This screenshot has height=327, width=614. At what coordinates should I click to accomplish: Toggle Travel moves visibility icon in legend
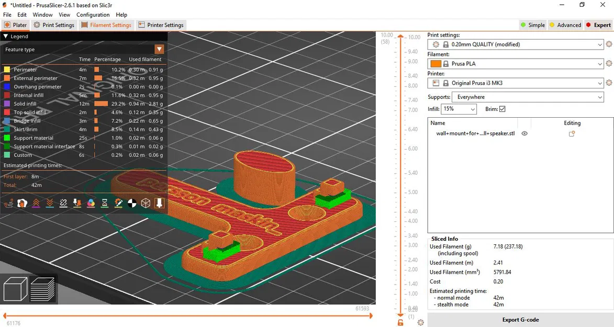pyautogui.click(x=8, y=203)
